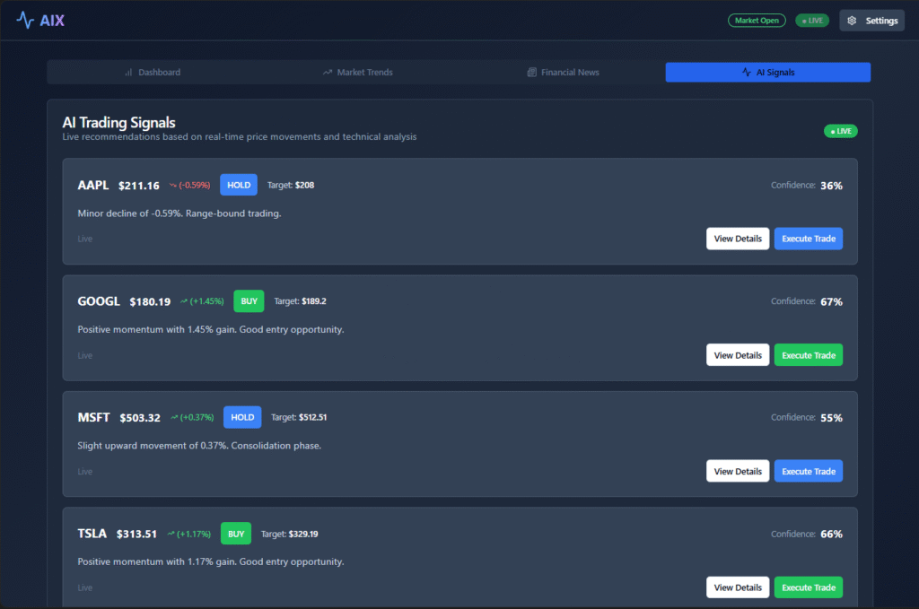Click TSLA Target: $329.19

click(x=290, y=534)
